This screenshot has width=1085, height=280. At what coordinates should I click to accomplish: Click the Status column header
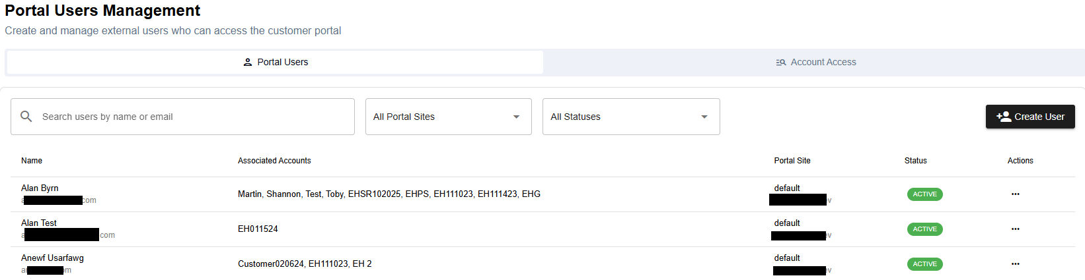(915, 161)
